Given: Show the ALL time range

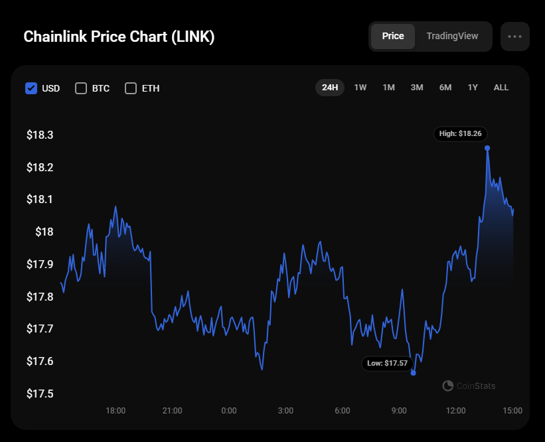Looking at the screenshot, I should [501, 88].
